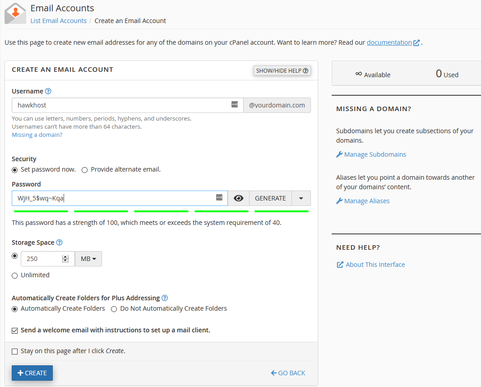This screenshot has height=387, width=481.
Task: Go to List Email Accounts breadcrumb
Action: [58, 21]
